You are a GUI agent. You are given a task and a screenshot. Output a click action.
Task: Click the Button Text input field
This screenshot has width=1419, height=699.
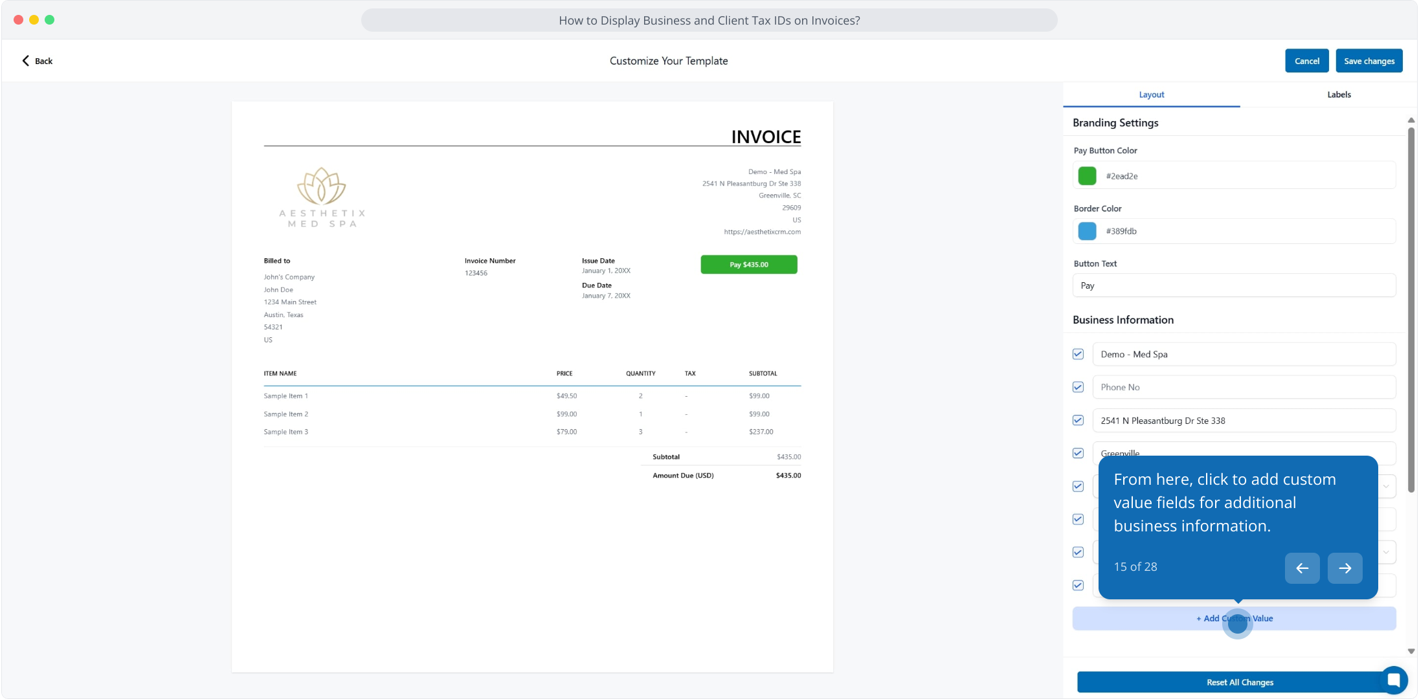(x=1233, y=285)
